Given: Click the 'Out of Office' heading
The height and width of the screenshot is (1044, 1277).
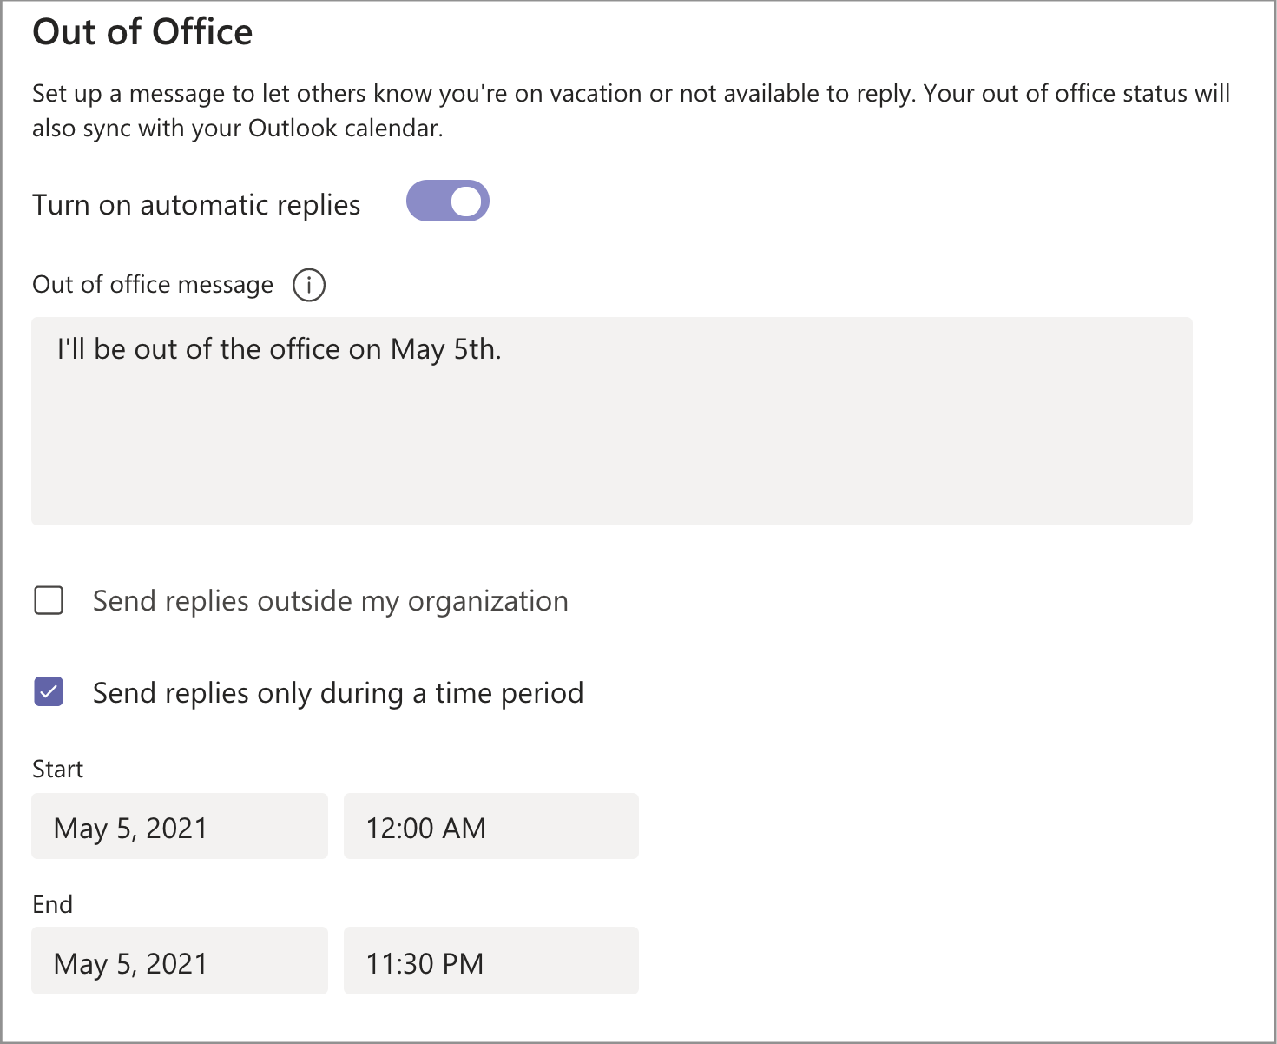Looking at the screenshot, I should point(142,32).
